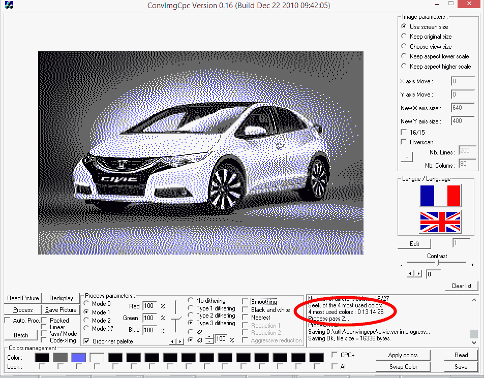The height and width of the screenshot is (378, 484).
Task: Click the X axis Move input field
Action: coord(463,81)
